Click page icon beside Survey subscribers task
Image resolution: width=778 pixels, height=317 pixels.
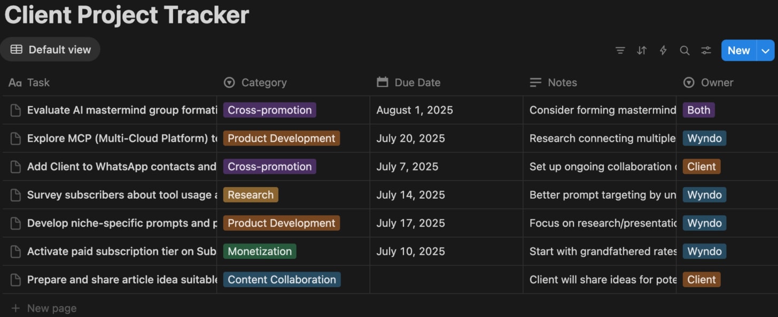(16, 195)
